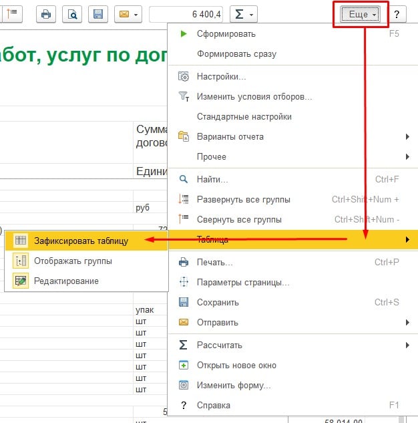The width and height of the screenshot is (418, 423).
Task: Open the envelope send dropdown in toolbar
Action: (x=128, y=13)
